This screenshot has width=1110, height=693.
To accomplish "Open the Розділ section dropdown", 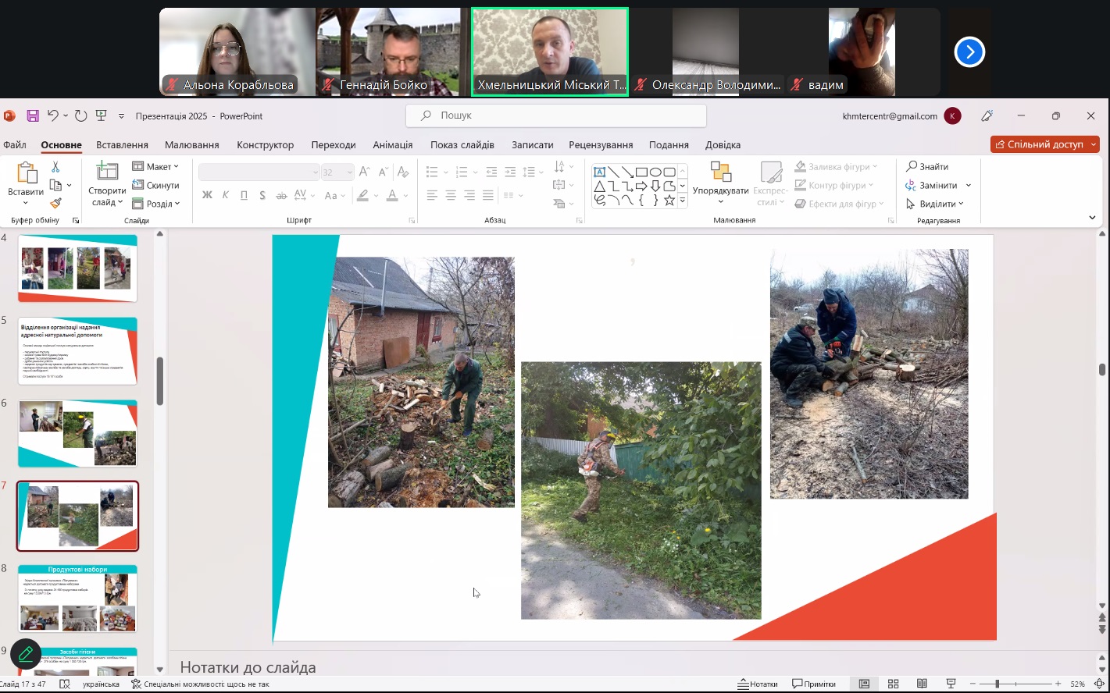I will (155, 204).
